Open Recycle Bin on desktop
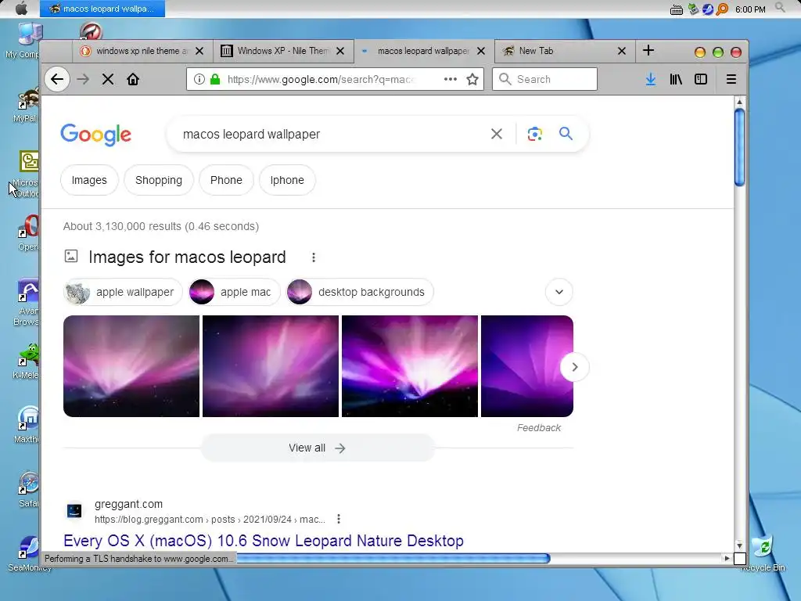The width and height of the screenshot is (801, 601). point(763,552)
